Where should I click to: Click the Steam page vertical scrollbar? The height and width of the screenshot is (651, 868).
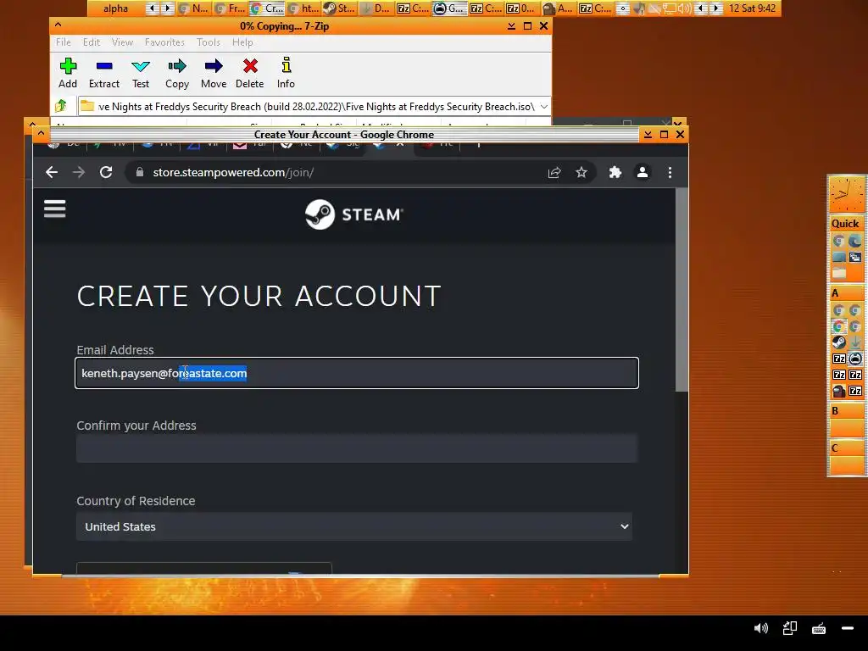[x=682, y=290]
